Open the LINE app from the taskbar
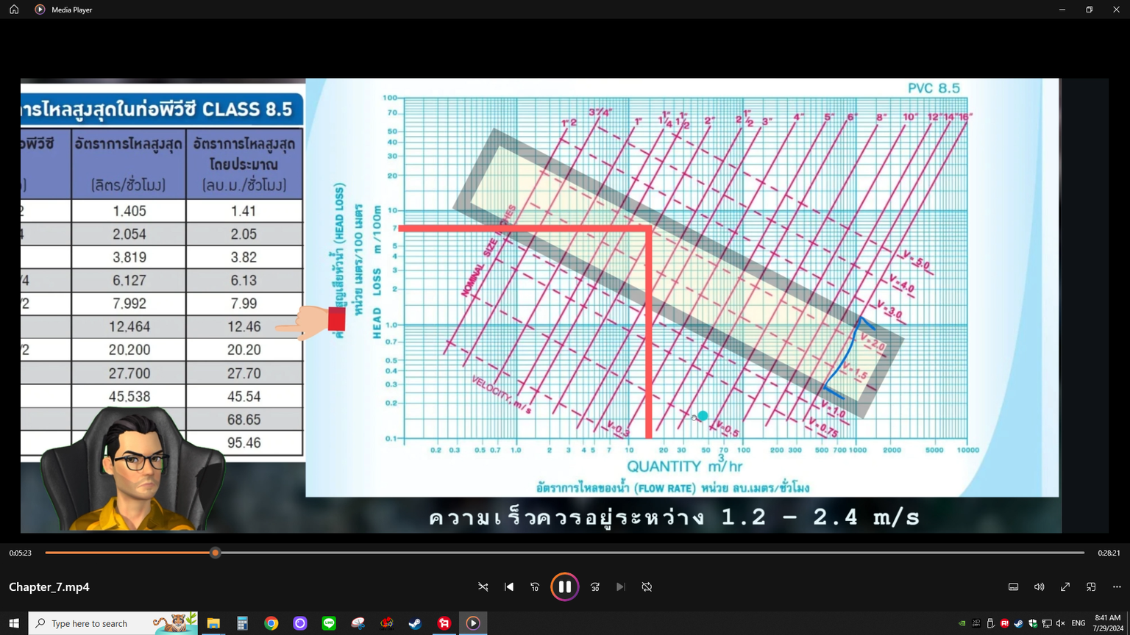This screenshot has height=635, width=1130. click(329, 623)
